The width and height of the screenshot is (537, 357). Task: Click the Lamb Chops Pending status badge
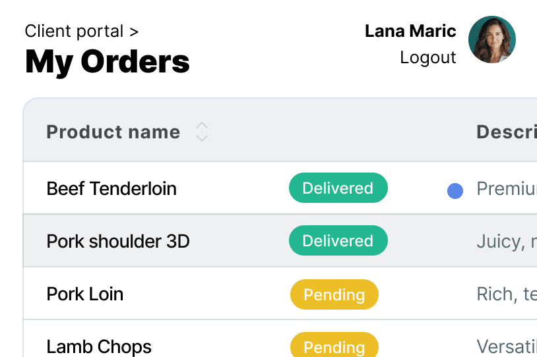334,344
